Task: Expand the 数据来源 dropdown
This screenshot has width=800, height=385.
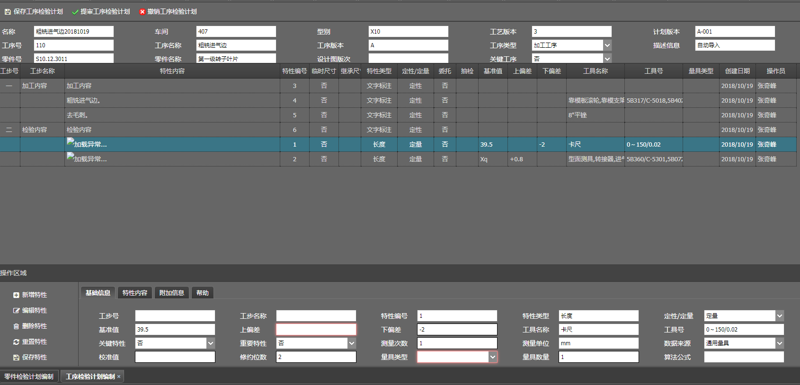Action: 779,343
